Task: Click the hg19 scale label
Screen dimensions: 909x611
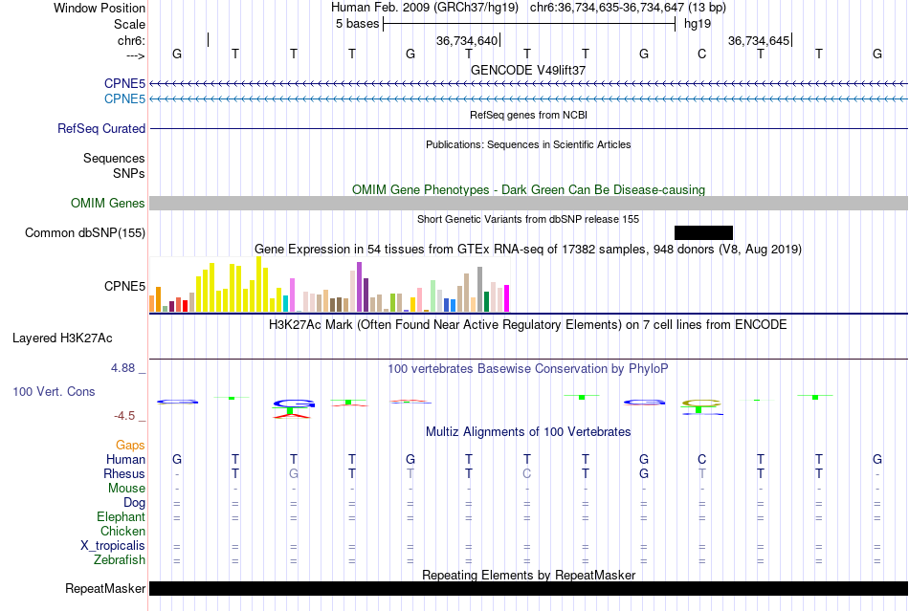Action: point(698,24)
